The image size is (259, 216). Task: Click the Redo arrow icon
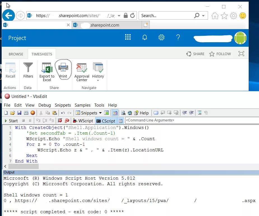69,113
